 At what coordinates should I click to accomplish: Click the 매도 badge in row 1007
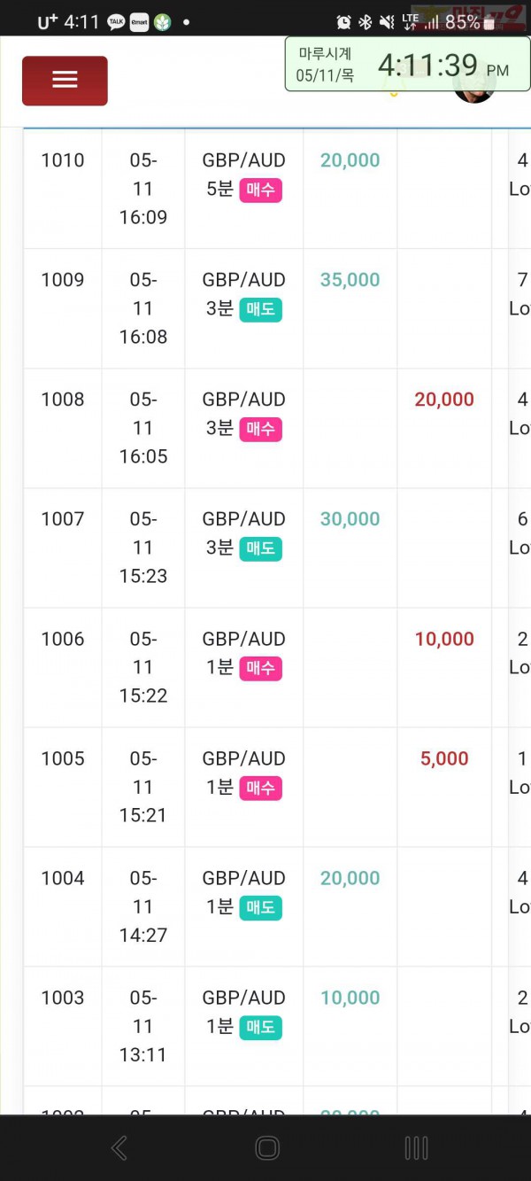pyautogui.click(x=260, y=548)
